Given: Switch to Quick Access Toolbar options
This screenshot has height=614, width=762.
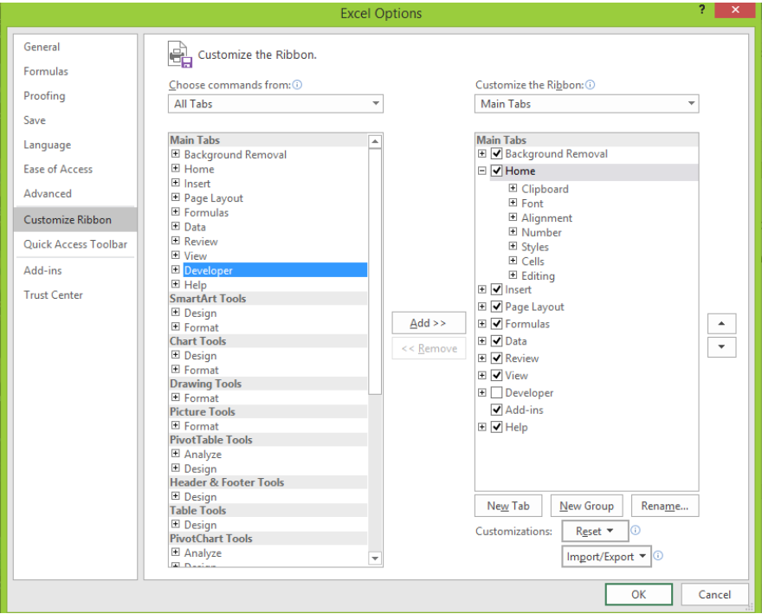Looking at the screenshot, I should tap(75, 244).
